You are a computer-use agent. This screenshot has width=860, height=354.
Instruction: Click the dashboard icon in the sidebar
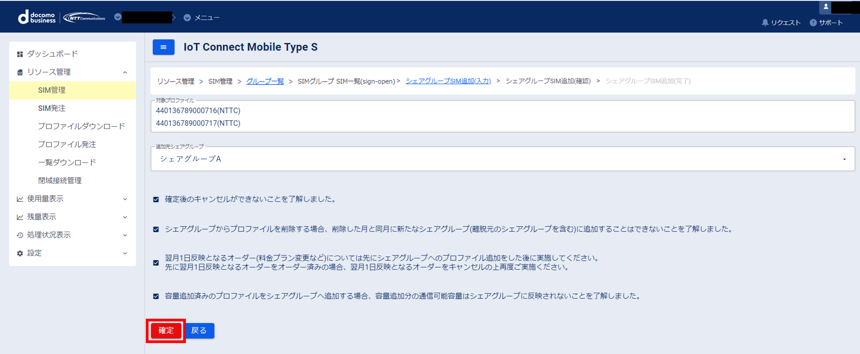click(x=19, y=53)
